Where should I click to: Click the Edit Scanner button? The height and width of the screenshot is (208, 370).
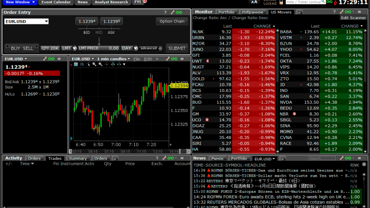click(x=353, y=18)
